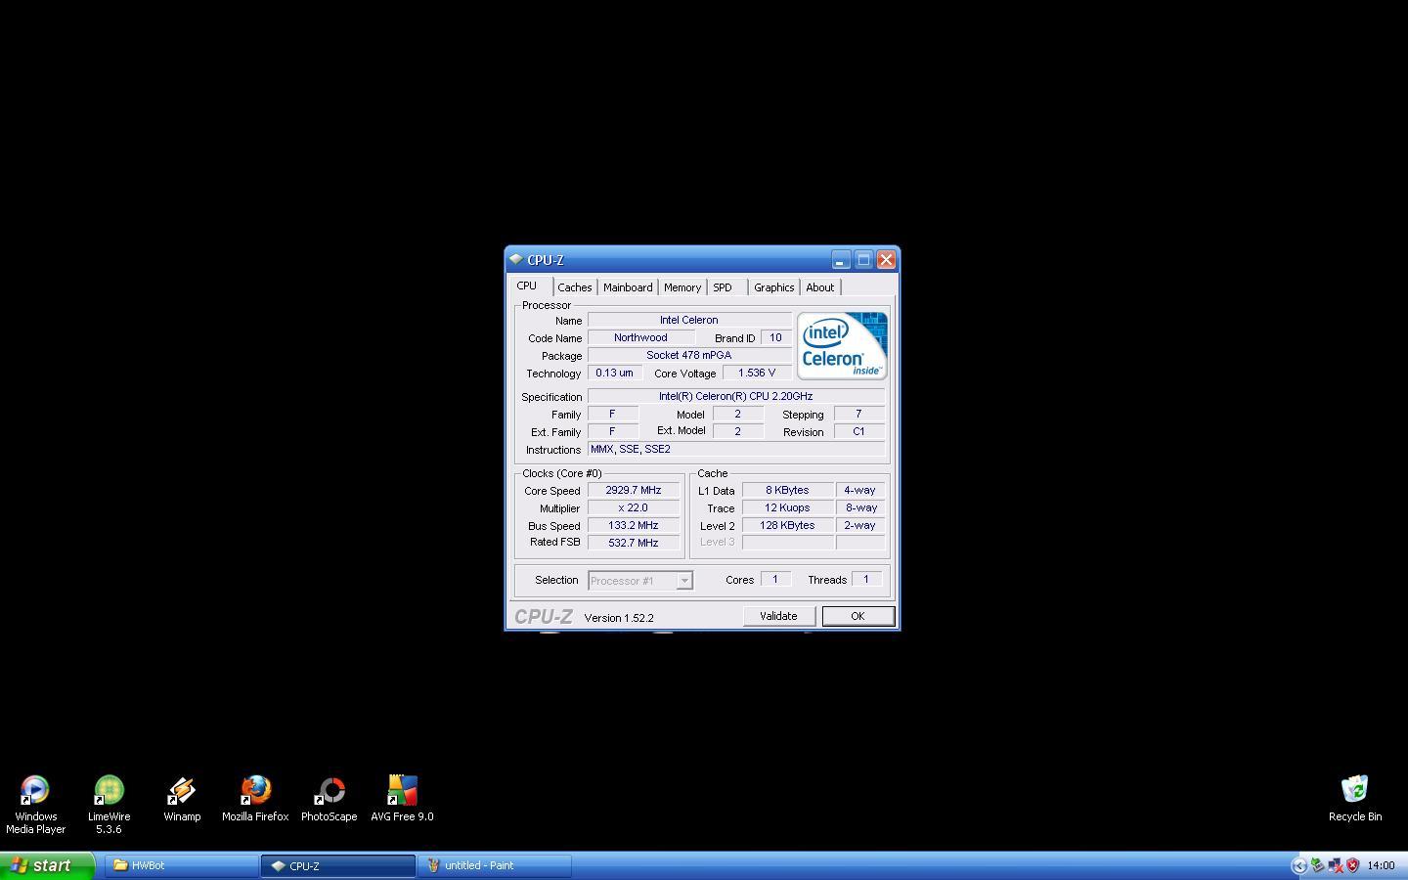1408x880 pixels.
Task: Switch to the Mainboard tab
Action: pyautogui.click(x=628, y=287)
